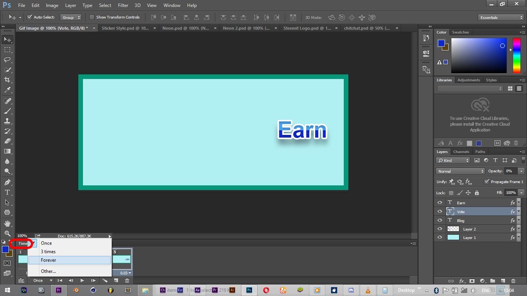Activate the Zoom tool
Image resolution: width=527 pixels, height=296 pixels.
[7, 233]
